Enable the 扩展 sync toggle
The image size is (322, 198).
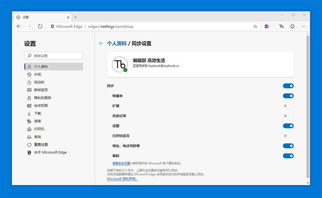pyautogui.click(x=288, y=106)
